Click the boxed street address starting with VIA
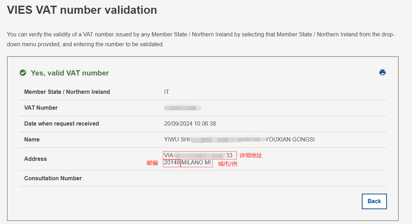 tap(200, 155)
